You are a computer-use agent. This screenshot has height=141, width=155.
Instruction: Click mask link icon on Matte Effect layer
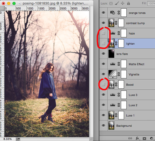click(x=119, y=64)
